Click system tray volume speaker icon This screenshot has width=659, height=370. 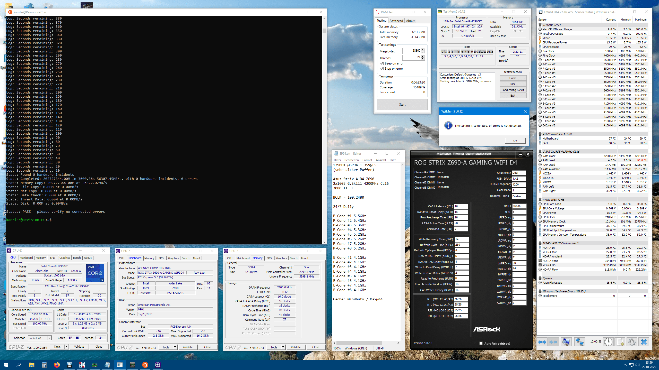[637, 365]
